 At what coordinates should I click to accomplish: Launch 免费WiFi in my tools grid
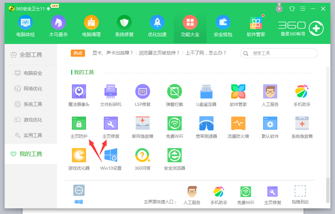click(174, 127)
